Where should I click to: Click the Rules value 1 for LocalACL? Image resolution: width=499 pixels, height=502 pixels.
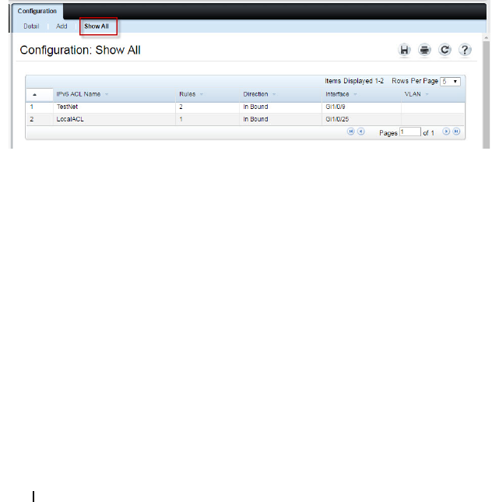click(181, 119)
